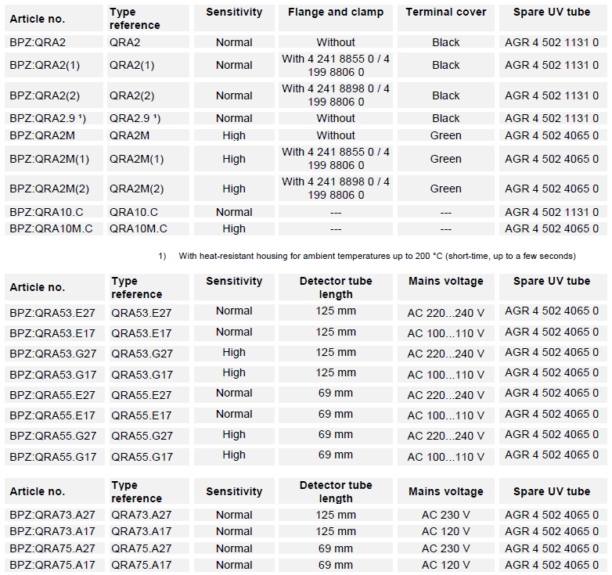Click article number BPZ:QRA75.A27

(x=52, y=548)
